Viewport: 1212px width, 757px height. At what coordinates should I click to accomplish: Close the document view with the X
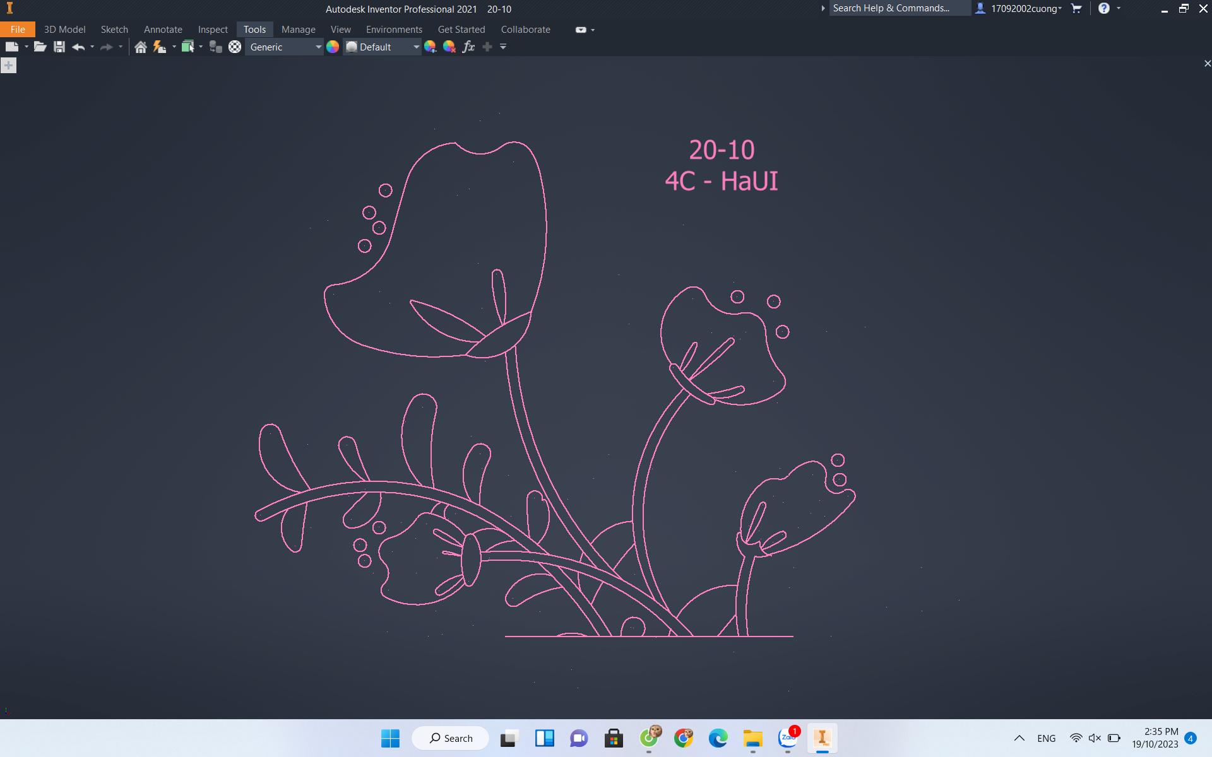coord(1207,63)
